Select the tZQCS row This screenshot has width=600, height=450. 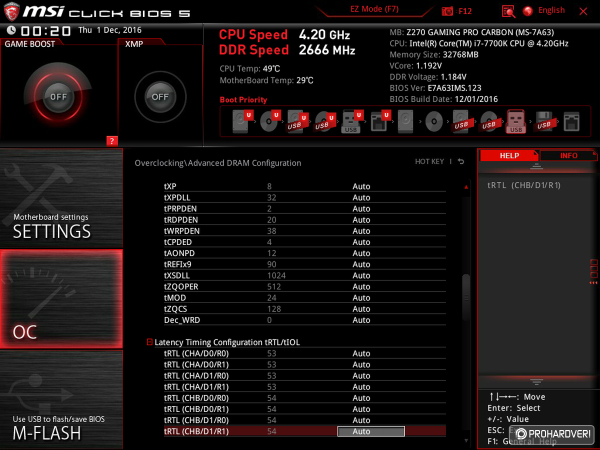[304, 309]
